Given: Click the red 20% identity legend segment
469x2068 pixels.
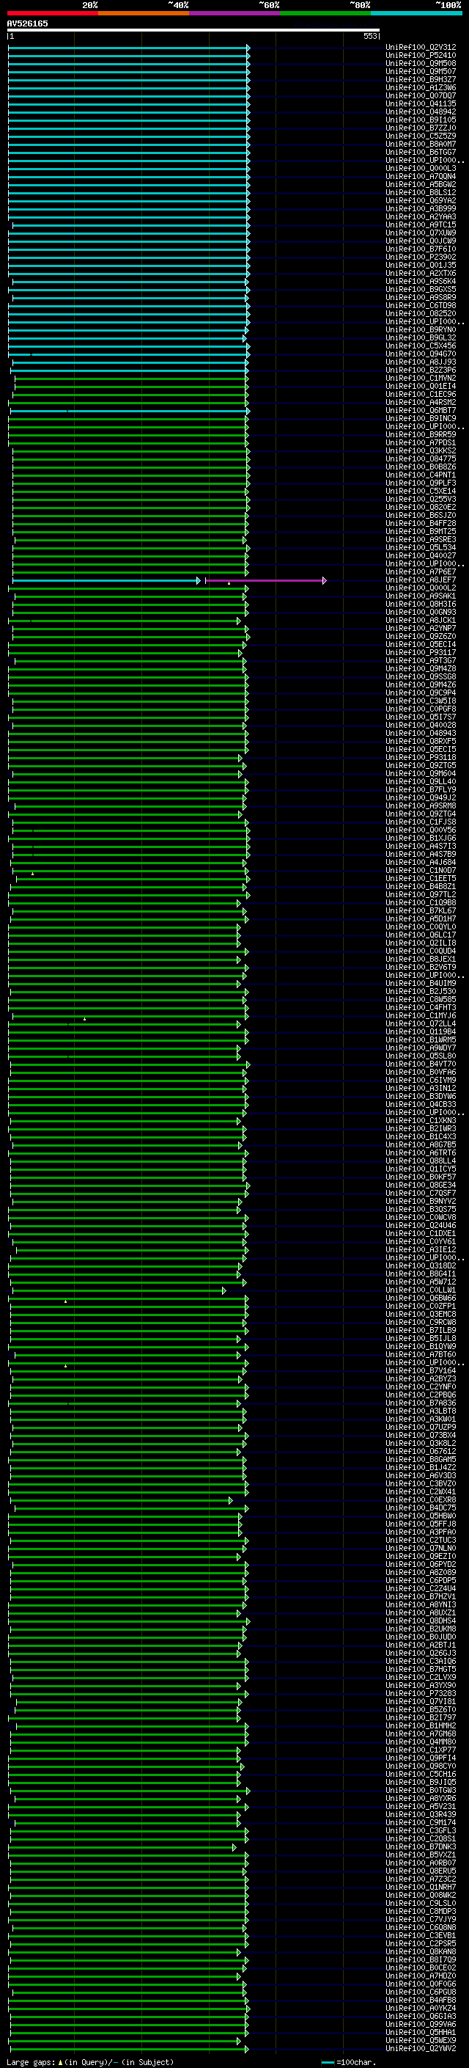Looking at the screenshot, I should pos(52,13).
